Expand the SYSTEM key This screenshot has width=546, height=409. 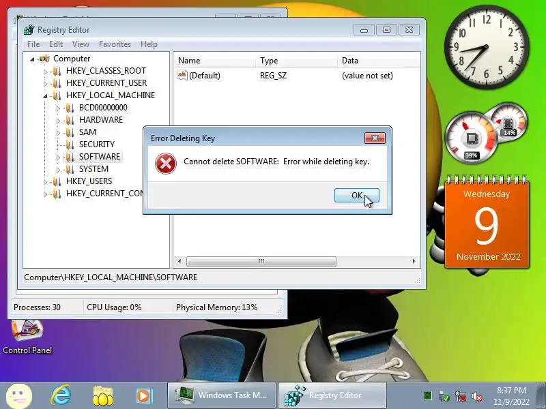[x=58, y=170]
